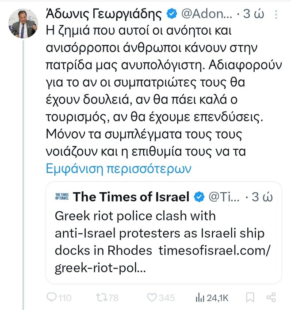Click the Άδωνις Γεωργιάδης display name
The width and height of the screenshot is (291, 310).
point(104,15)
